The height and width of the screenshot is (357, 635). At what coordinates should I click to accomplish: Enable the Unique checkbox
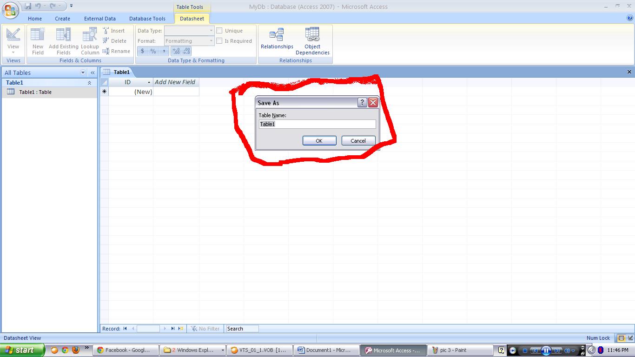(x=219, y=30)
